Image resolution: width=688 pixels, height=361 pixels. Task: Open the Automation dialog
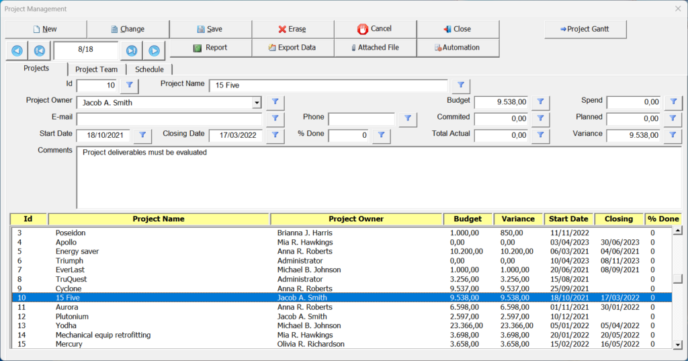(x=458, y=48)
